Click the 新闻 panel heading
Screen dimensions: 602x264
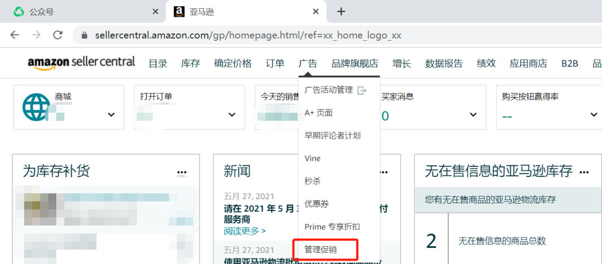(237, 171)
